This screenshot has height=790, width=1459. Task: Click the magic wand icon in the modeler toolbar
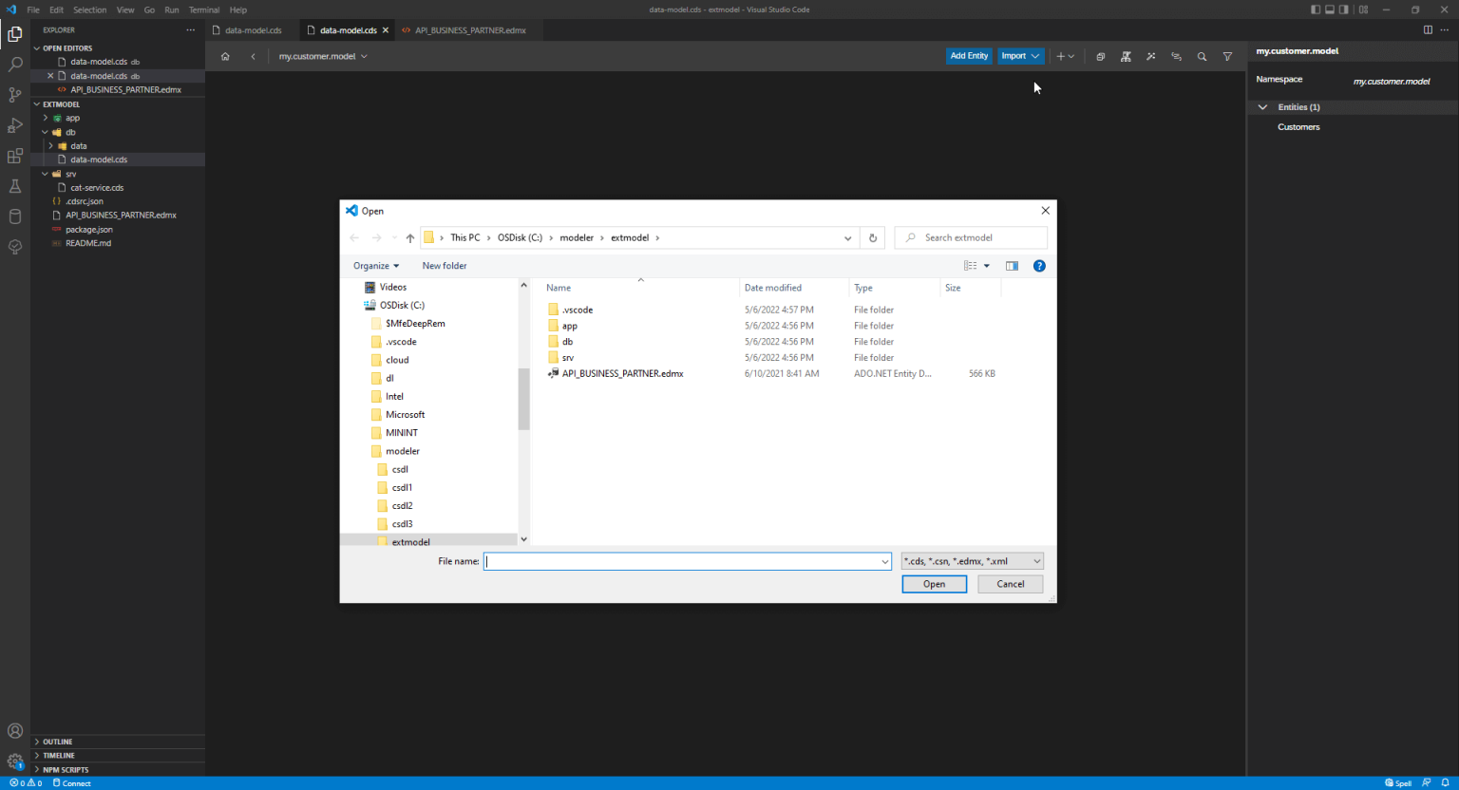1150,56
